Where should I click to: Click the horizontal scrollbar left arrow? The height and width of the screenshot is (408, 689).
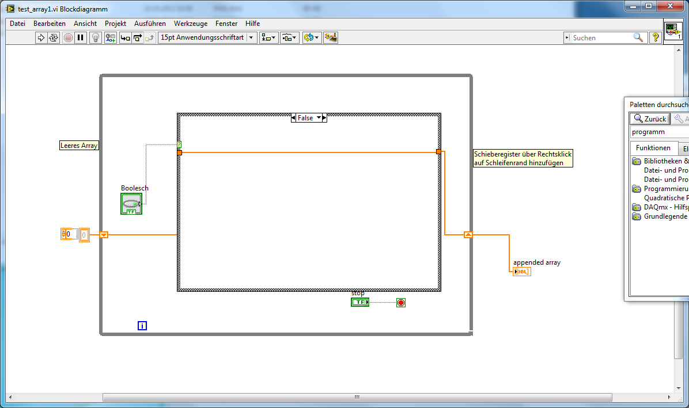coord(10,397)
